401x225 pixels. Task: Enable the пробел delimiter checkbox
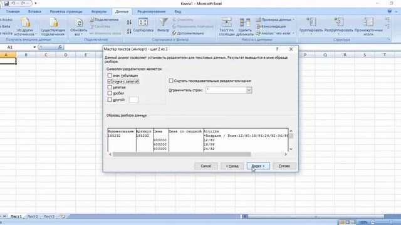click(x=110, y=93)
